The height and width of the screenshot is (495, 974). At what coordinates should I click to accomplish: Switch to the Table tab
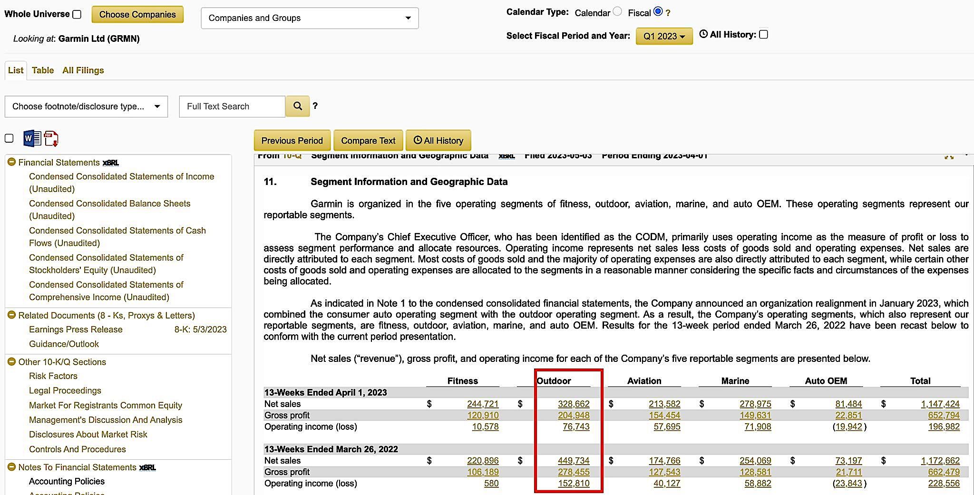(43, 70)
